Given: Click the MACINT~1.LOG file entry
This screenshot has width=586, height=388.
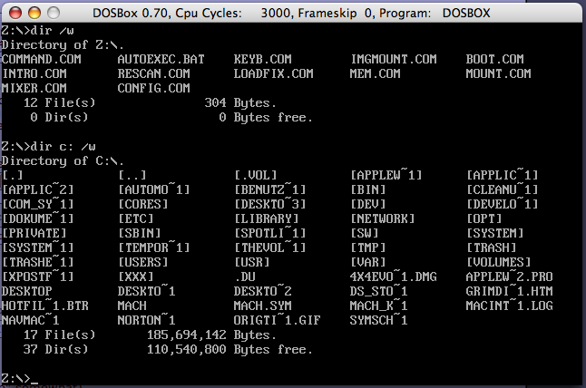Looking at the screenshot, I should coord(510,306).
